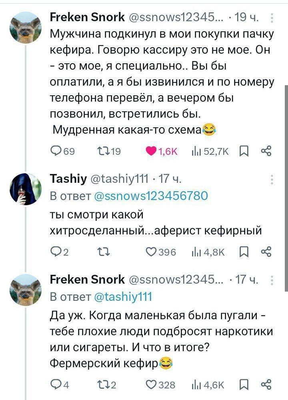Share the first Freken Snork tweet

coord(266,151)
